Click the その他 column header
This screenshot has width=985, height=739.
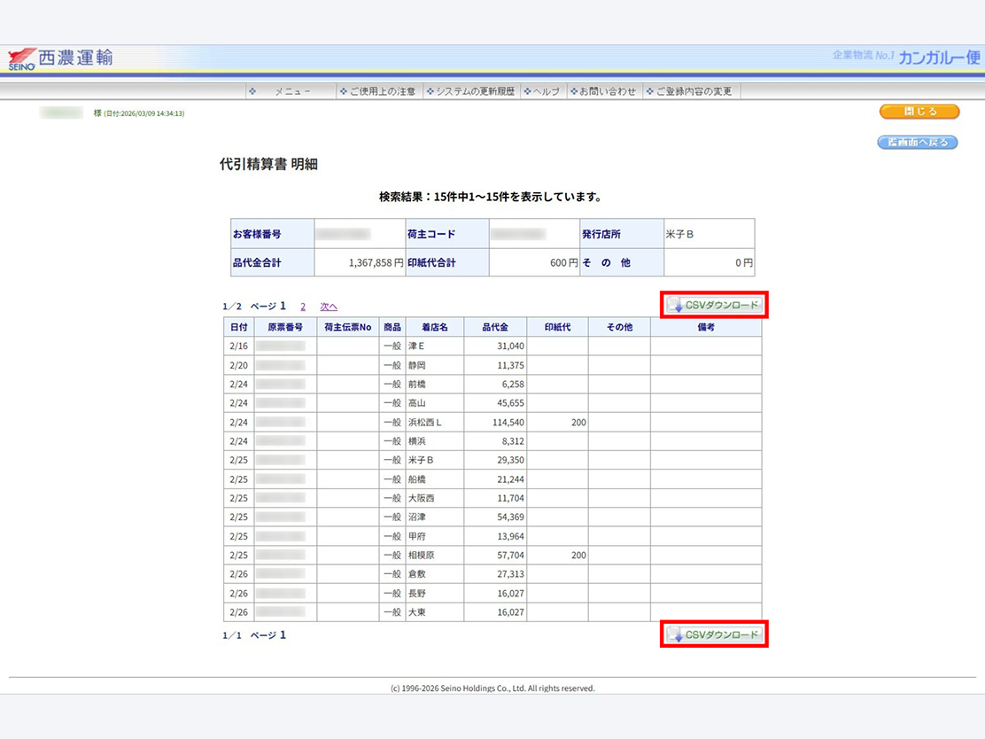[619, 327]
